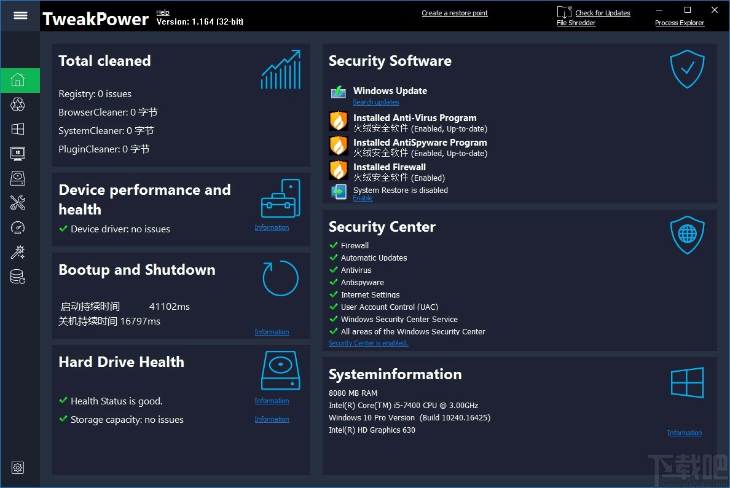
Task: Open the database backup sidebar icon
Action: pos(18,277)
